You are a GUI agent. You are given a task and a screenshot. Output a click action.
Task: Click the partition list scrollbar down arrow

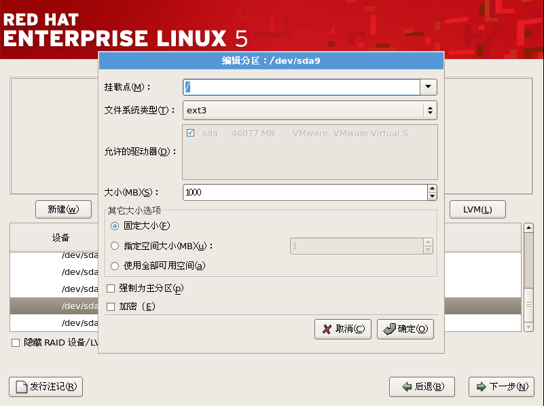528,327
